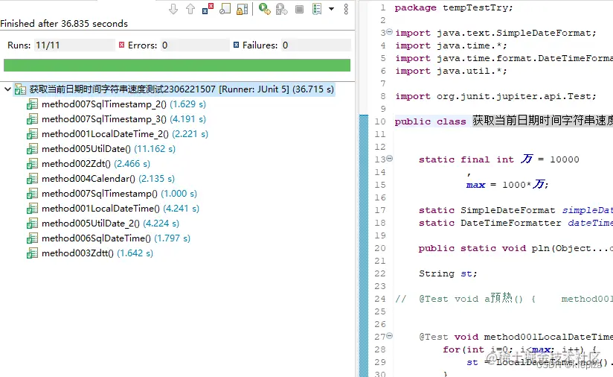Click the red Errors icon
Screen dimensions: 613x377
pyautogui.click(x=121, y=45)
